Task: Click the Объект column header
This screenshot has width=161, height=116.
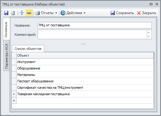Action: pos(85,55)
